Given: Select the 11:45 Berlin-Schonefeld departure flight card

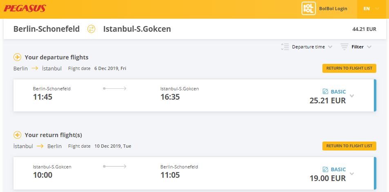Looking at the screenshot, I should 195,95.
